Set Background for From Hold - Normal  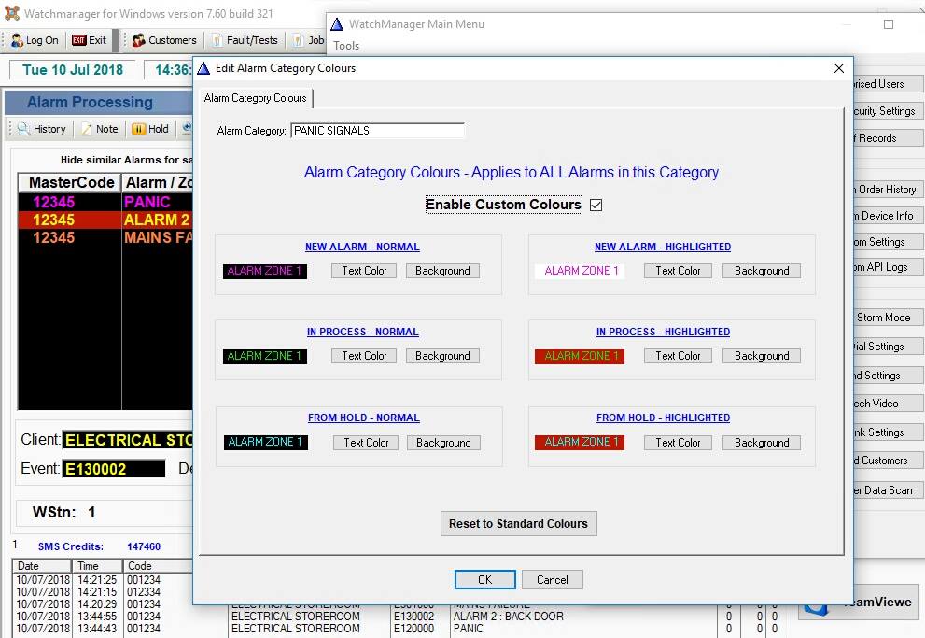[443, 443]
